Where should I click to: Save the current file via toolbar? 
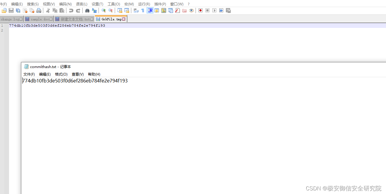11,10
